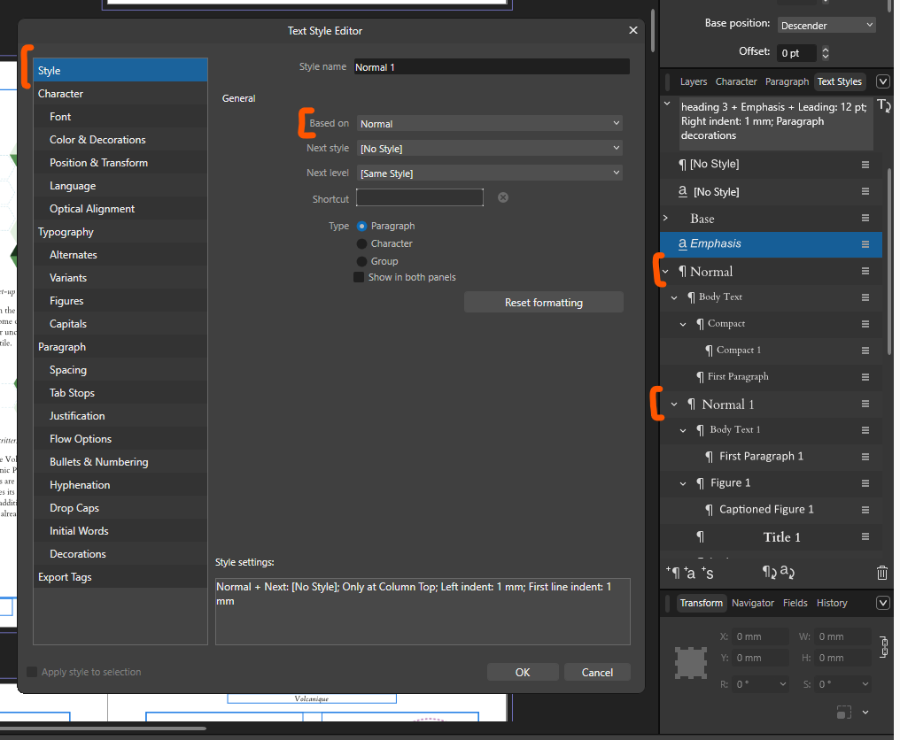The height and width of the screenshot is (740, 900).
Task: Click the Update Paragraph Style icon
Action: point(768,573)
